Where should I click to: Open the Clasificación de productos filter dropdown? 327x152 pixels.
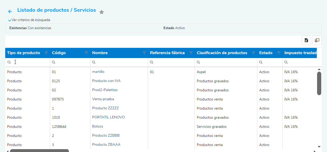pyautogui.click(x=253, y=53)
